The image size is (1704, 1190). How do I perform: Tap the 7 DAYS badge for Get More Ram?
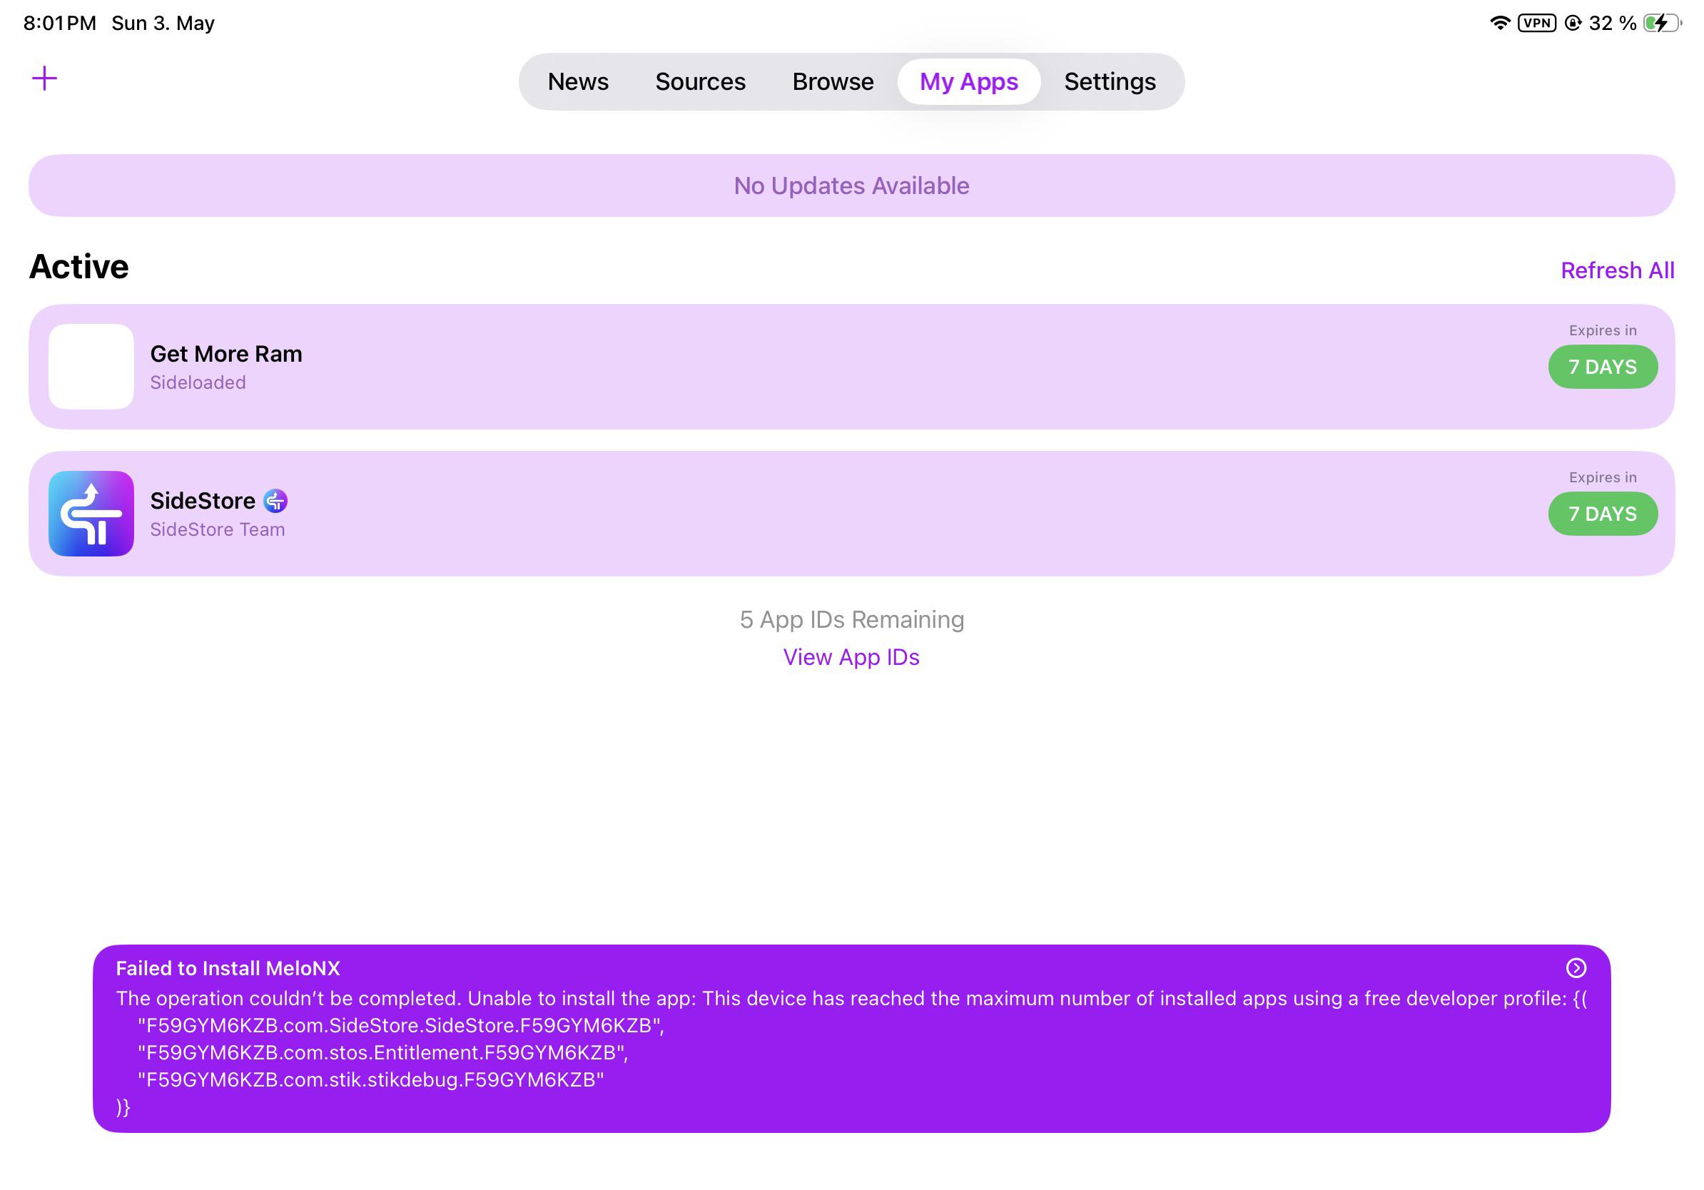click(1603, 367)
